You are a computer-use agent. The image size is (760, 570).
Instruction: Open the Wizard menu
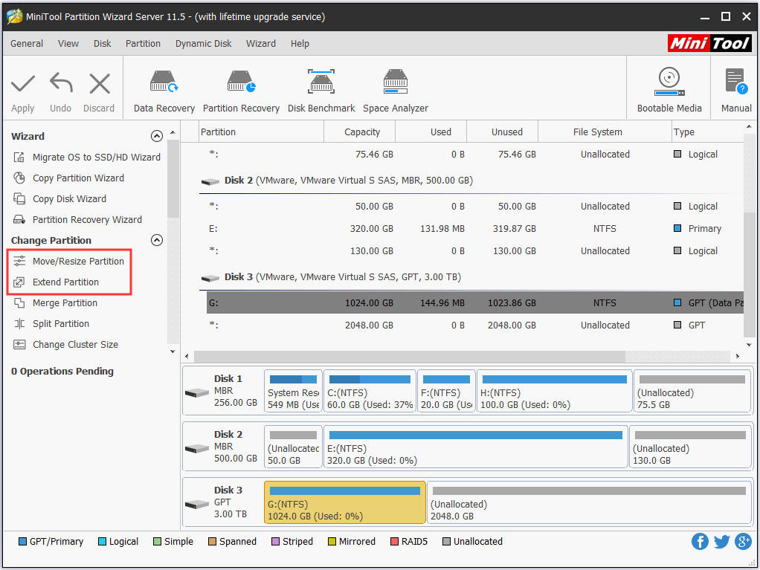click(261, 44)
